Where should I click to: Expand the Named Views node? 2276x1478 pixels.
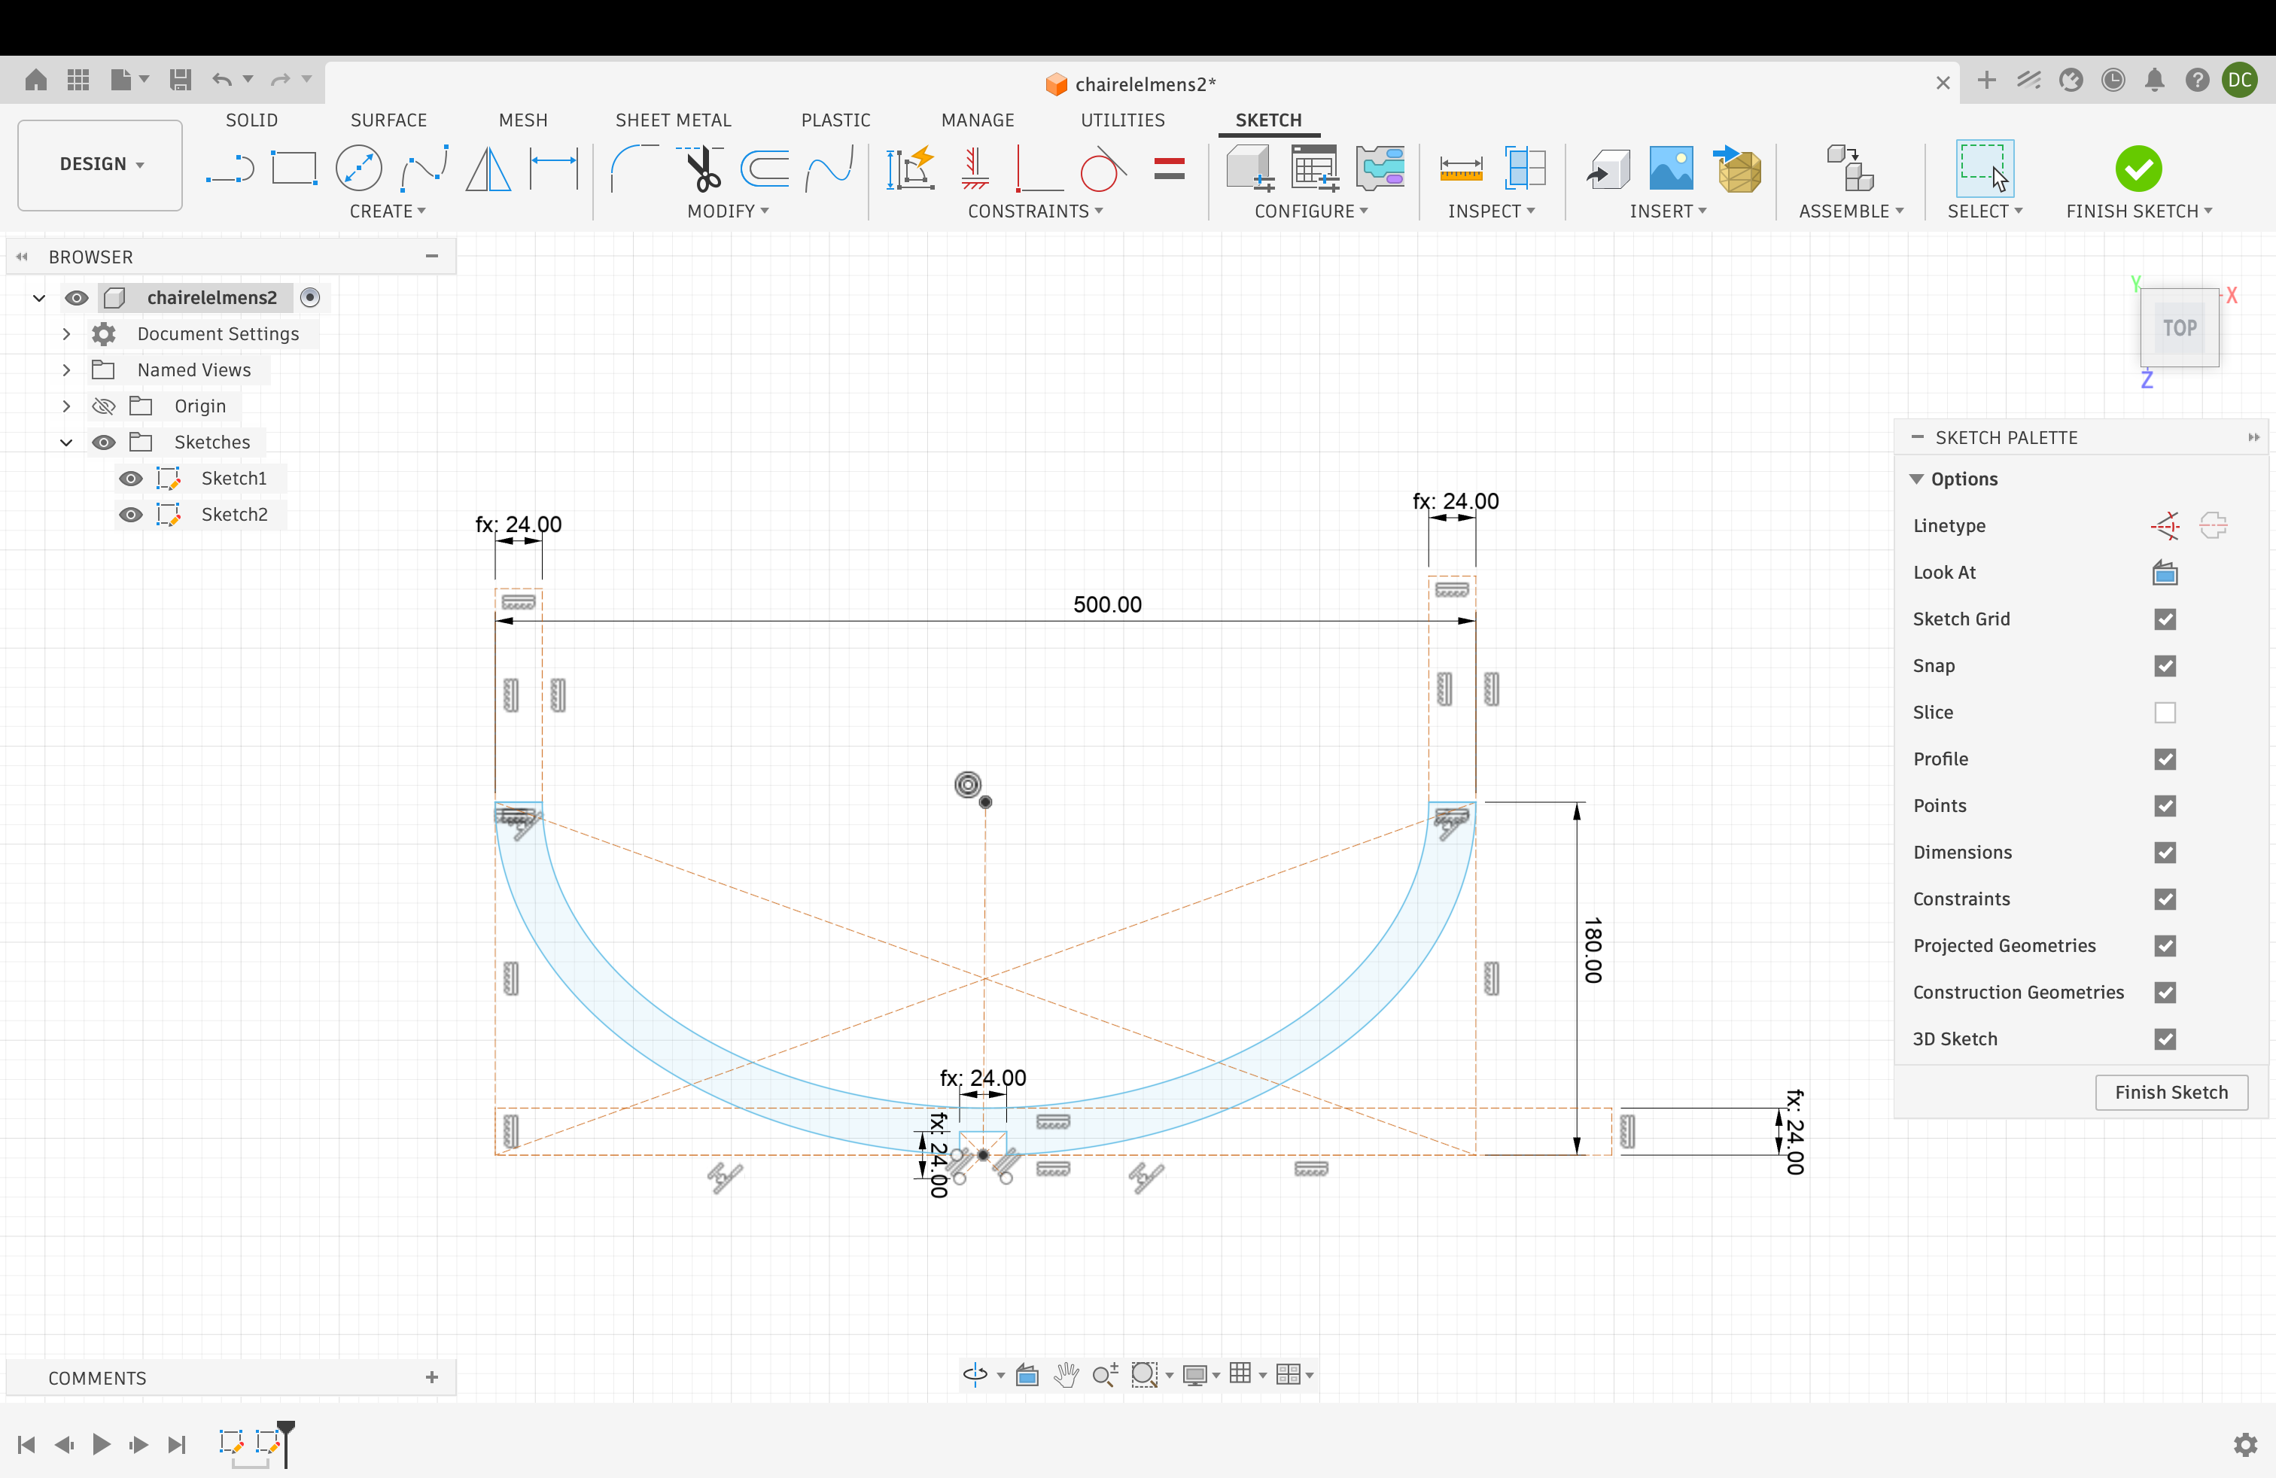click(66, 370)
